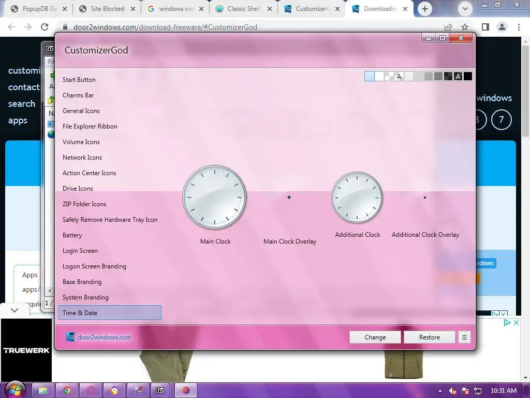
Task: Reload the current page
Action: click(x=45, y=27)
